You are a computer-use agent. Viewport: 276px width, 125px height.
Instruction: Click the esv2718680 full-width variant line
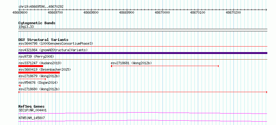[143, 92]
